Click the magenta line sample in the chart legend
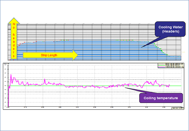The width and height of the screenshot is (189, 131). (162, 66)
